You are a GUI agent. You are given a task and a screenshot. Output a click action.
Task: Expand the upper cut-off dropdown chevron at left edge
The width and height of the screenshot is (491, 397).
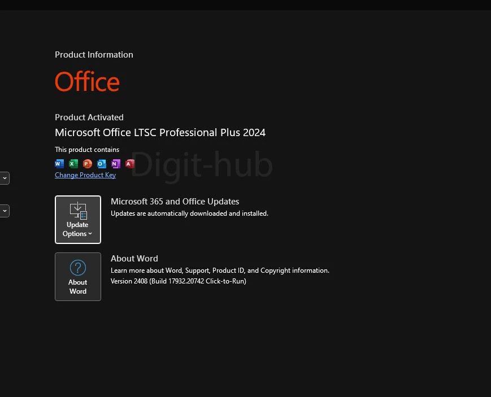[x=5, y=178]
